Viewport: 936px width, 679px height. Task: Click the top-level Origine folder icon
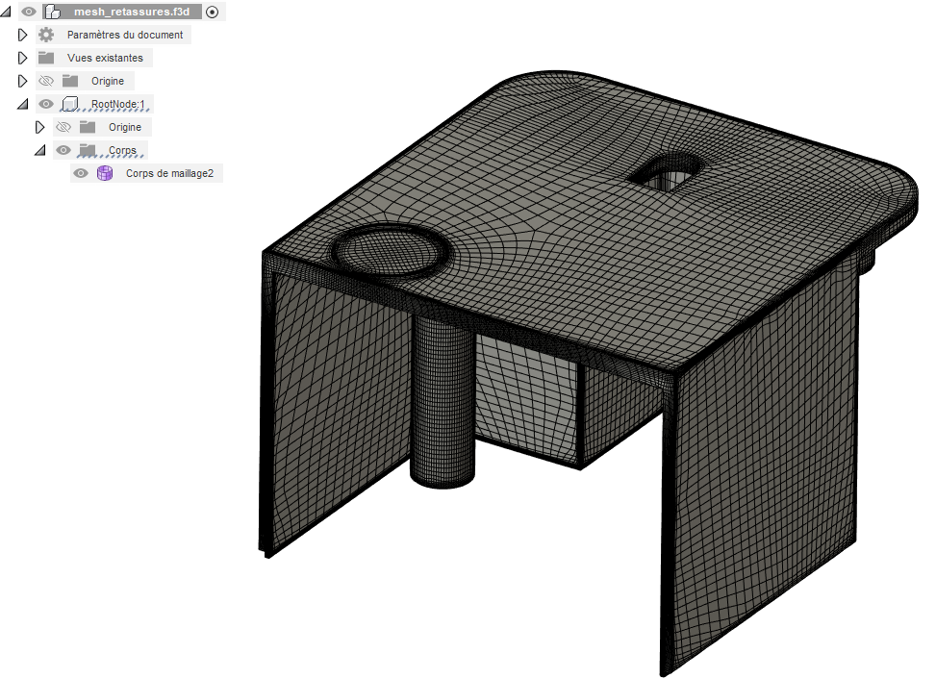point(69,81)
